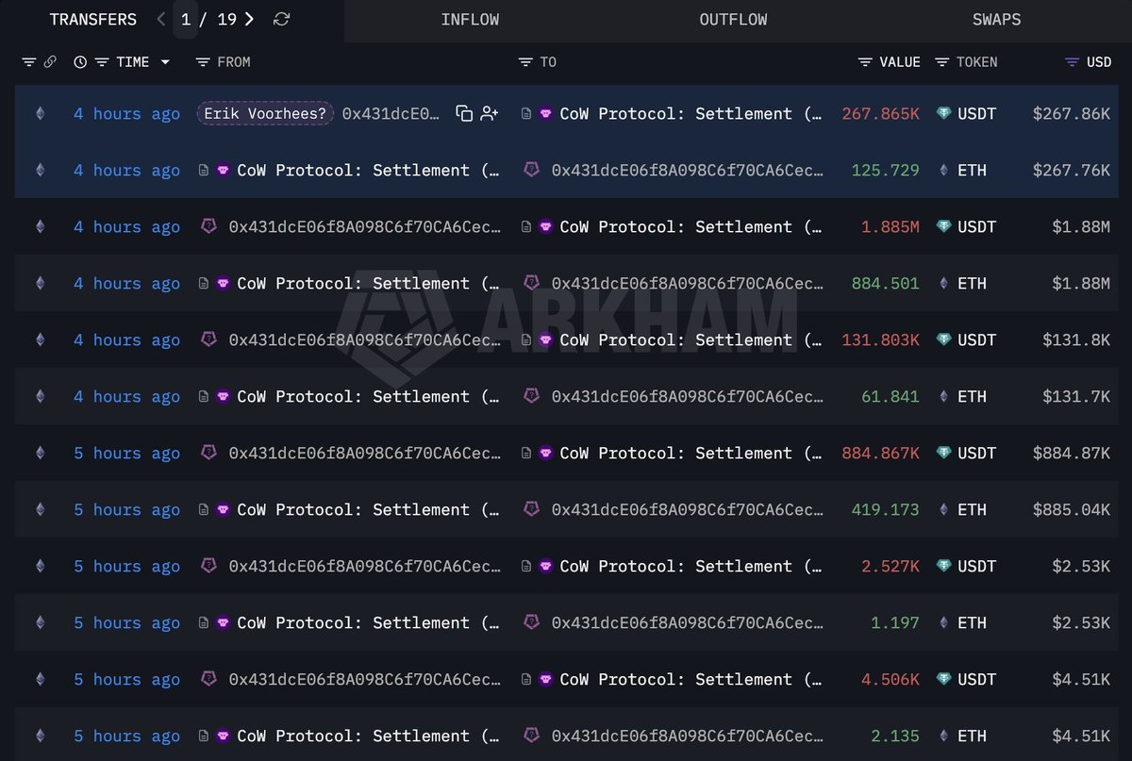The image size is (1132, 761).
Task: Click the chain link icon in header row
Action: (52, 61)
